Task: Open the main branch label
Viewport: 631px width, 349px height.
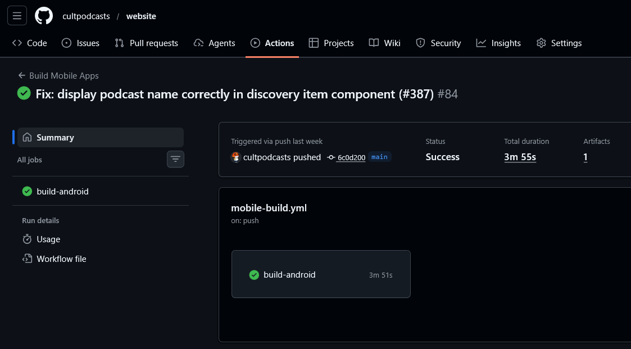Action: pyautogui.click(x=379, y=157)
